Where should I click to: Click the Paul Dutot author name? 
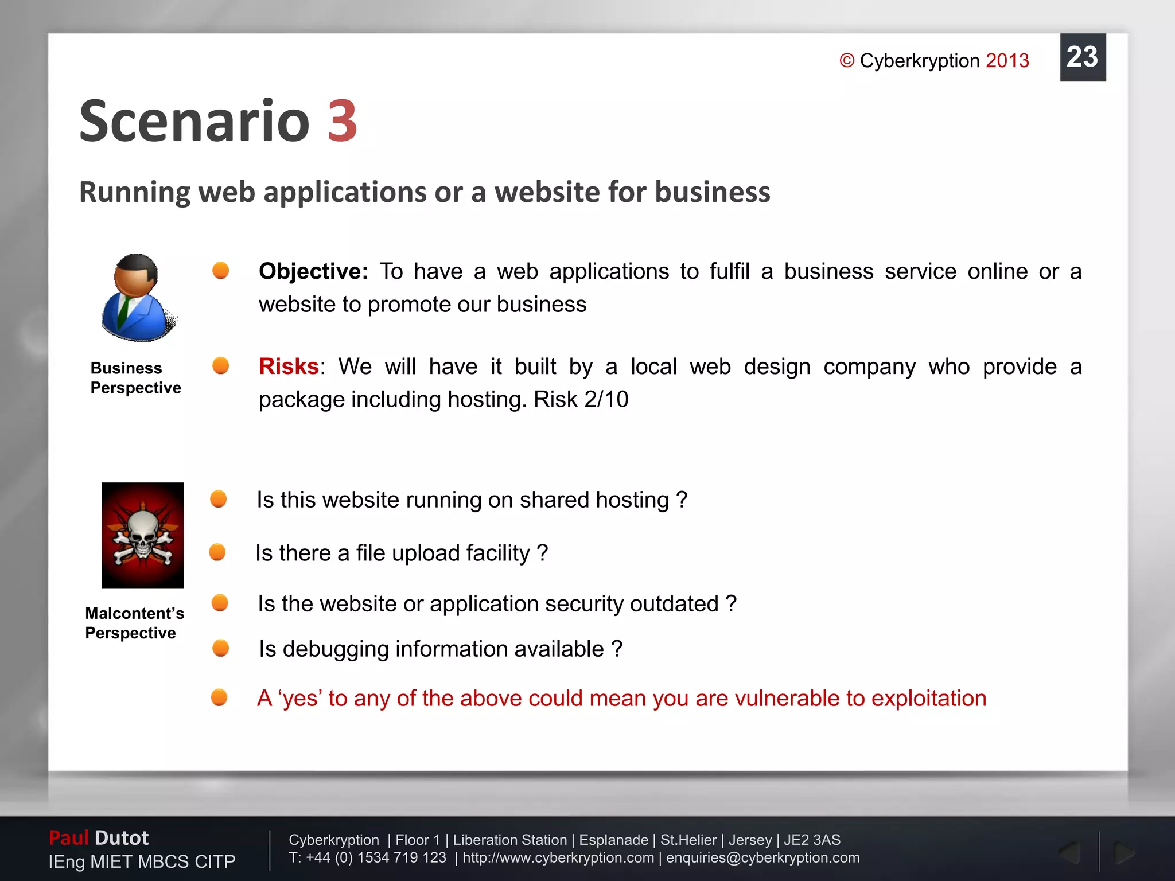pos(99,838)
